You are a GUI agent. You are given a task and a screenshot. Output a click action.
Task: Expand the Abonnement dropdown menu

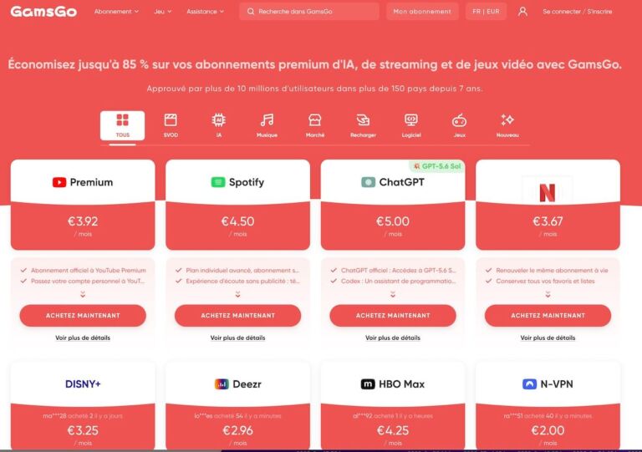click(116, 12)
